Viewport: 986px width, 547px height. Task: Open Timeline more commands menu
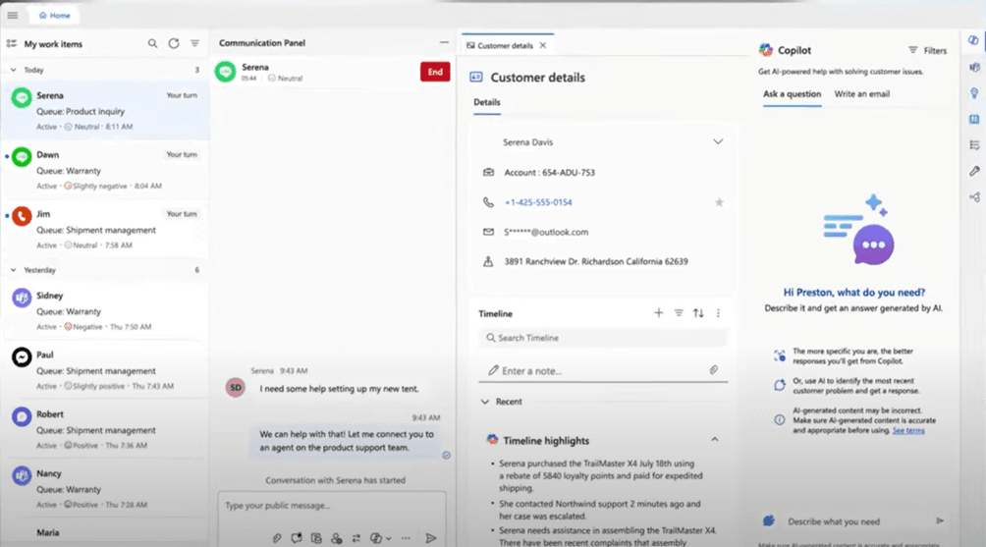coord(718,313)
